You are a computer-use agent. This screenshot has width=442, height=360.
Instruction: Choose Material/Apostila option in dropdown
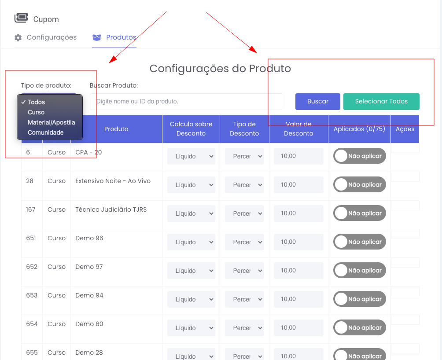tap(51, 122)
